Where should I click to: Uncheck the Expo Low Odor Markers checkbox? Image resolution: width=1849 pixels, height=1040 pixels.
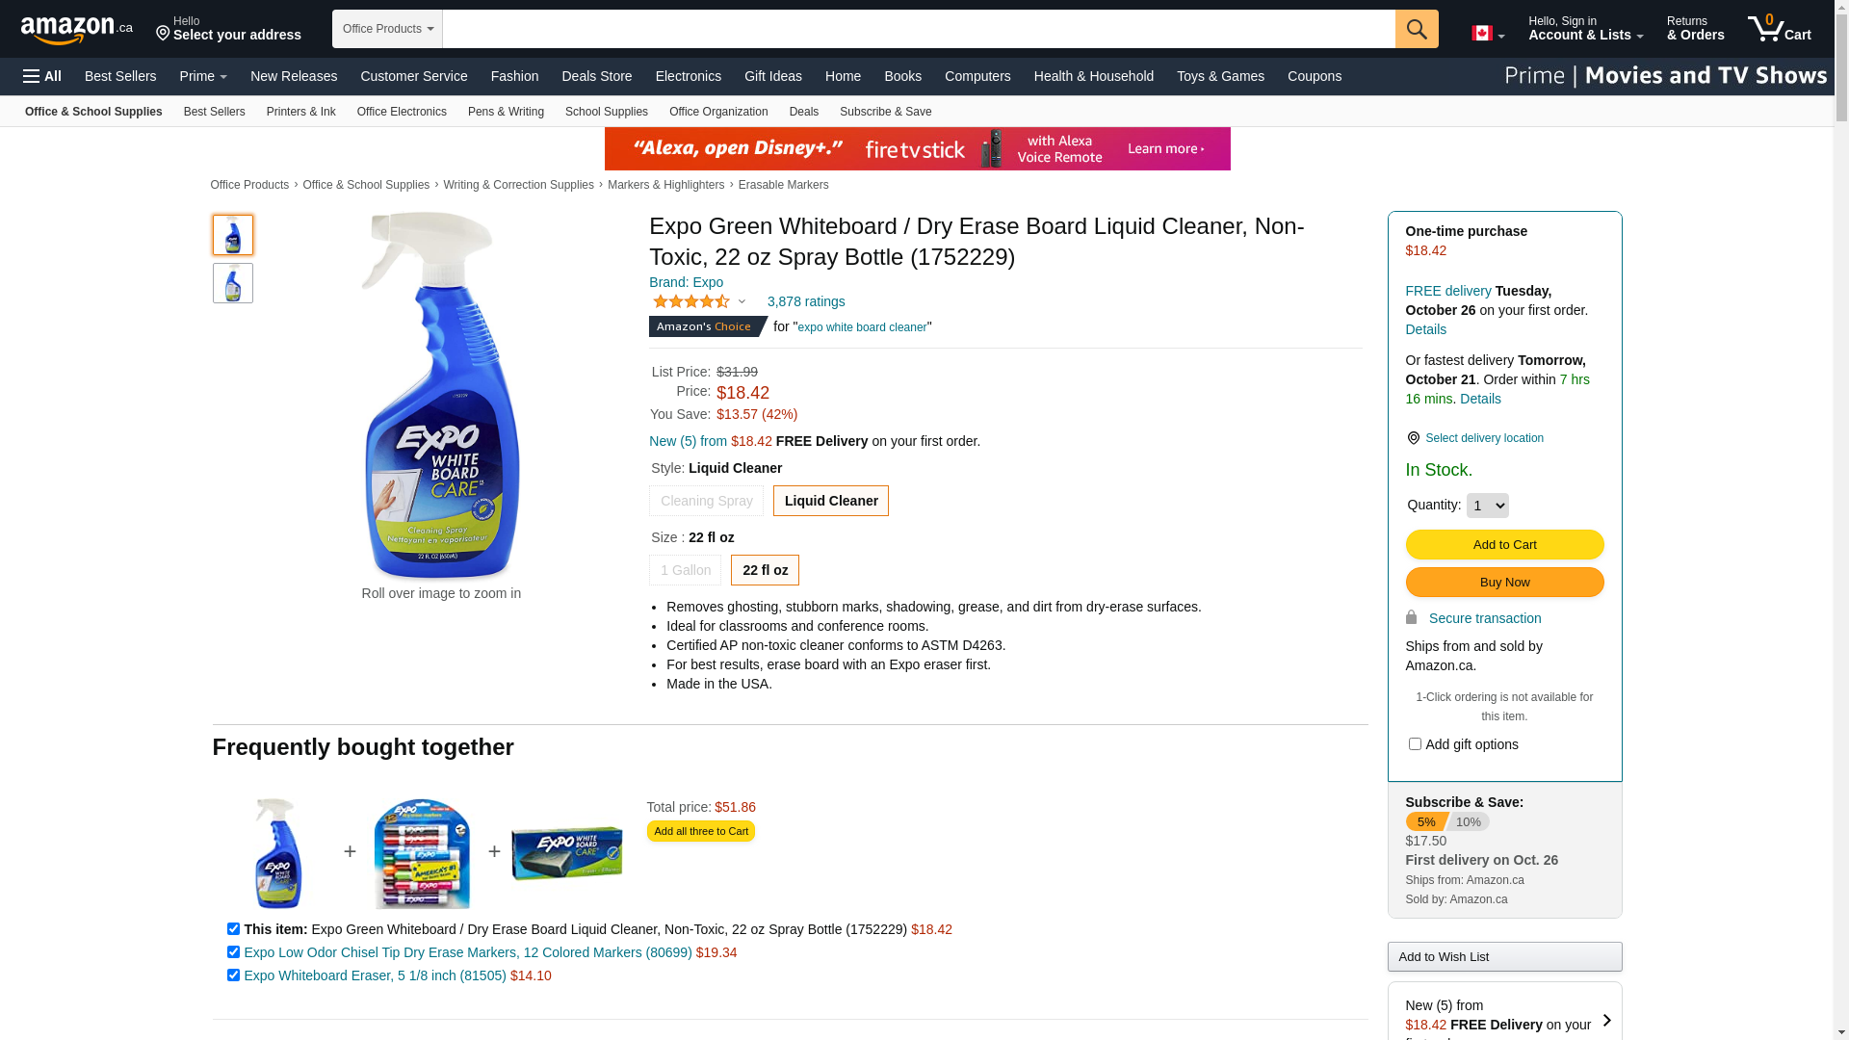tap(233, 951)
